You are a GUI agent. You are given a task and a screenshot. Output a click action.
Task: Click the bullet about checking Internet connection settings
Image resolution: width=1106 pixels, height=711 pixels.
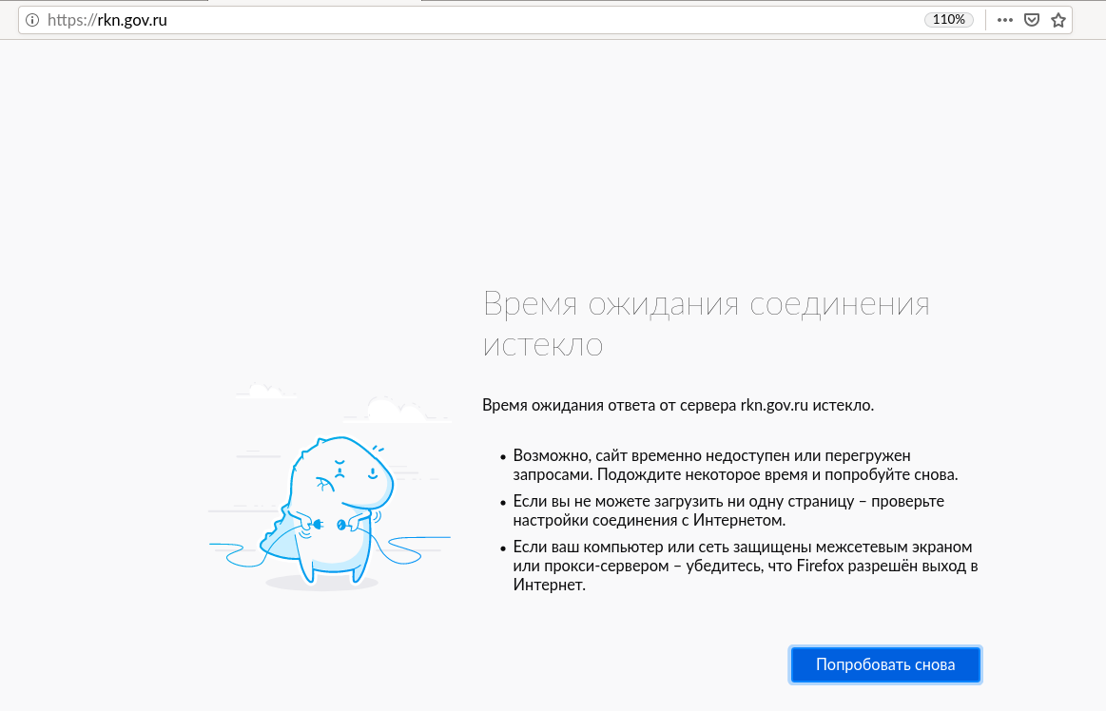click(x=728, y=510)
